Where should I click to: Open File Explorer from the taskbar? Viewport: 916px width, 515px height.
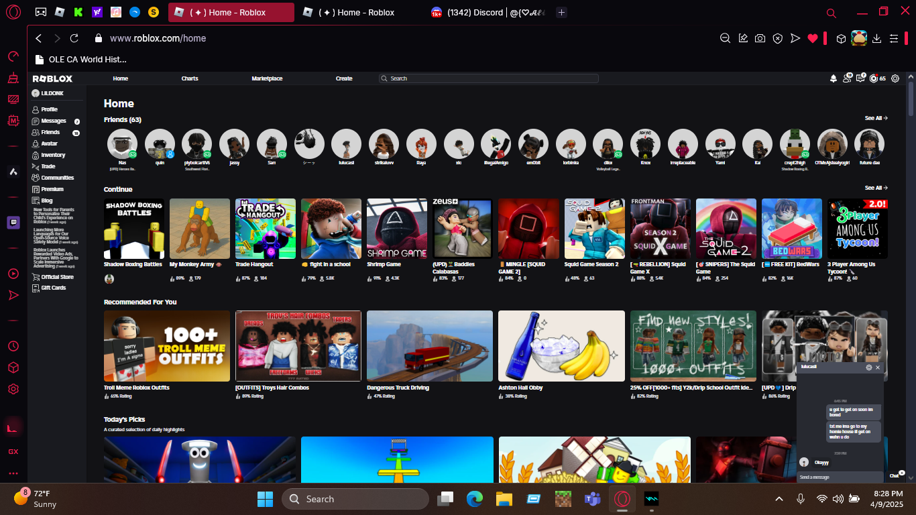[504, 499]
